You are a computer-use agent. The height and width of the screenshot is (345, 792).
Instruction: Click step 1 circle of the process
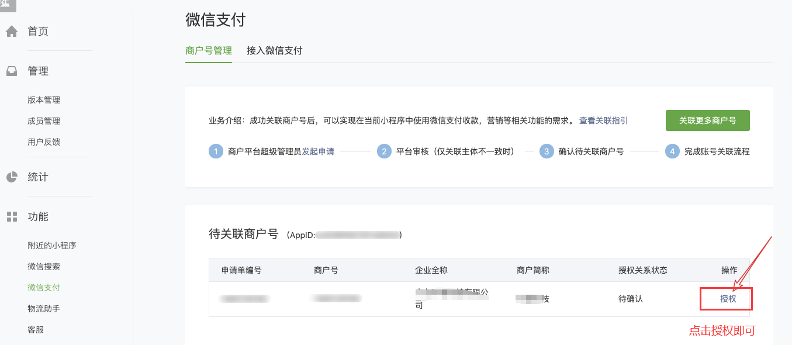coord(216,151)
